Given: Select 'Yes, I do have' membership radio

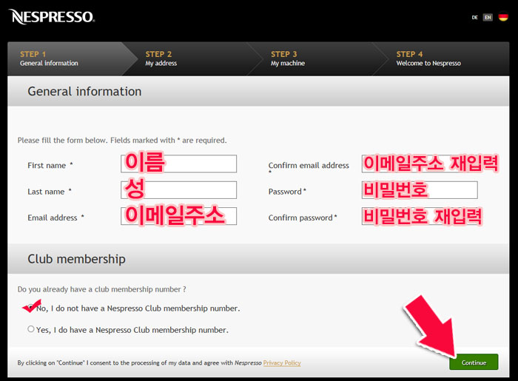Looking at the screenshot, I should pos(31,328).
